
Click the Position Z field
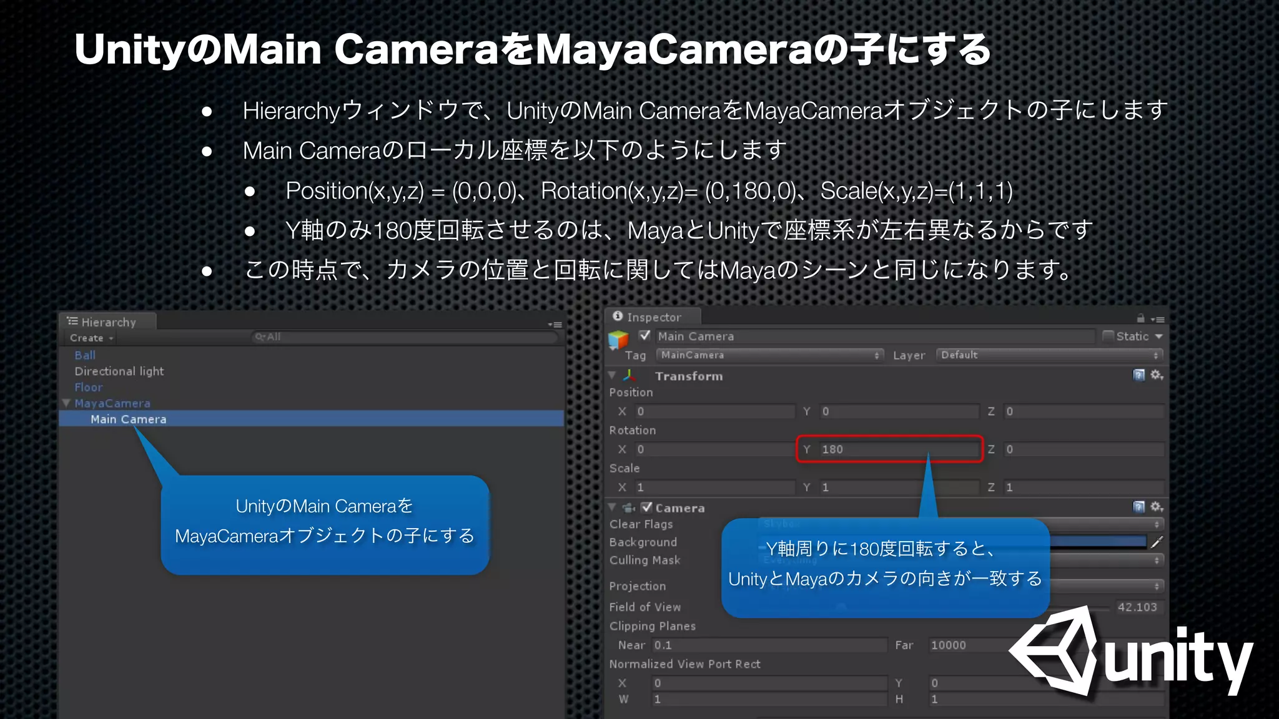[1084, 412]
